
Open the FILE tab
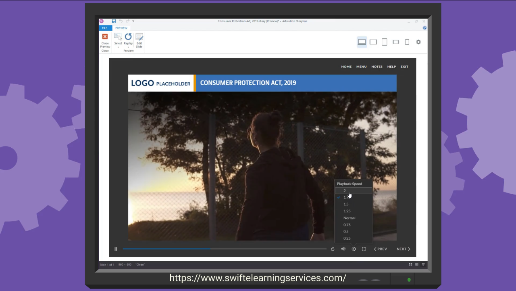104,28
